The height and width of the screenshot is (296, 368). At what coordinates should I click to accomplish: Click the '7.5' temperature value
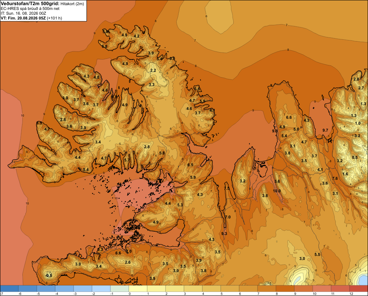click(227, 188)
